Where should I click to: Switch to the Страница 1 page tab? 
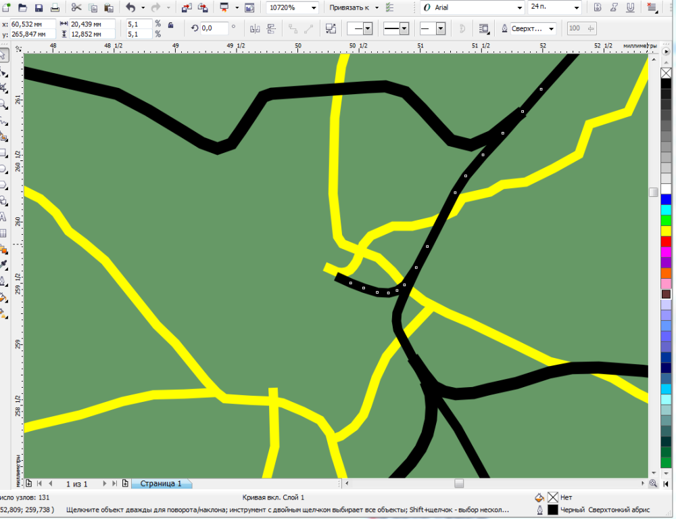point(161,484)
